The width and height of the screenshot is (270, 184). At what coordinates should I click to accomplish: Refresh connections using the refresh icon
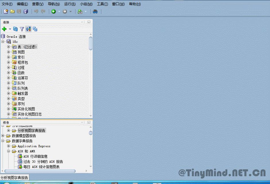coord(15,29)
